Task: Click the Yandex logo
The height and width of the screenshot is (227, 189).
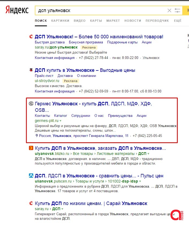Action: pyautogui.click(x=17, y=10)
